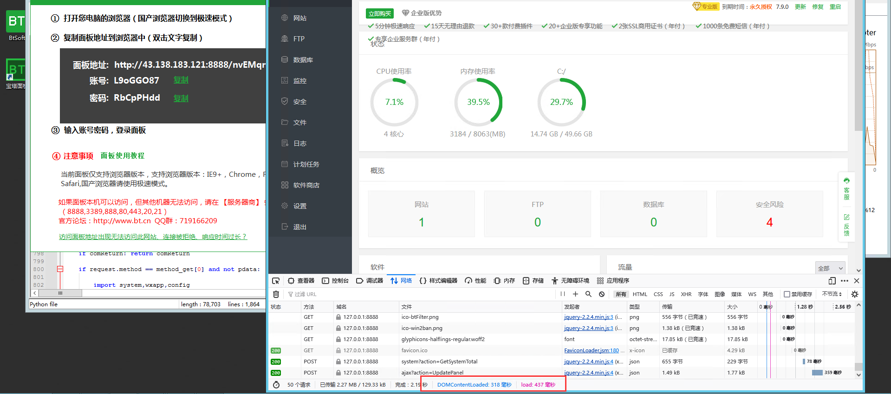This screenshot has width=891, height=394.
Task: Switch to the 调试器 debugger tab
Action: [370, 281]
